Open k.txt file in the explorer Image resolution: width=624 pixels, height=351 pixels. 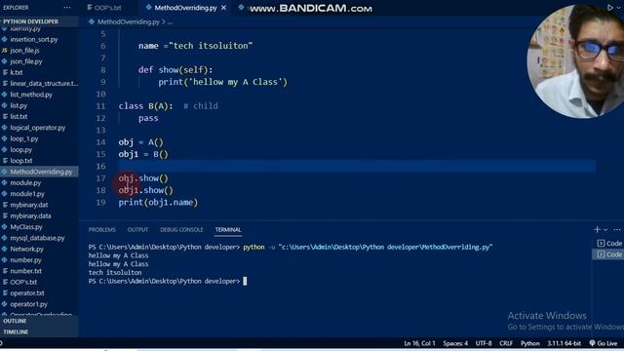tap(16, 72)
